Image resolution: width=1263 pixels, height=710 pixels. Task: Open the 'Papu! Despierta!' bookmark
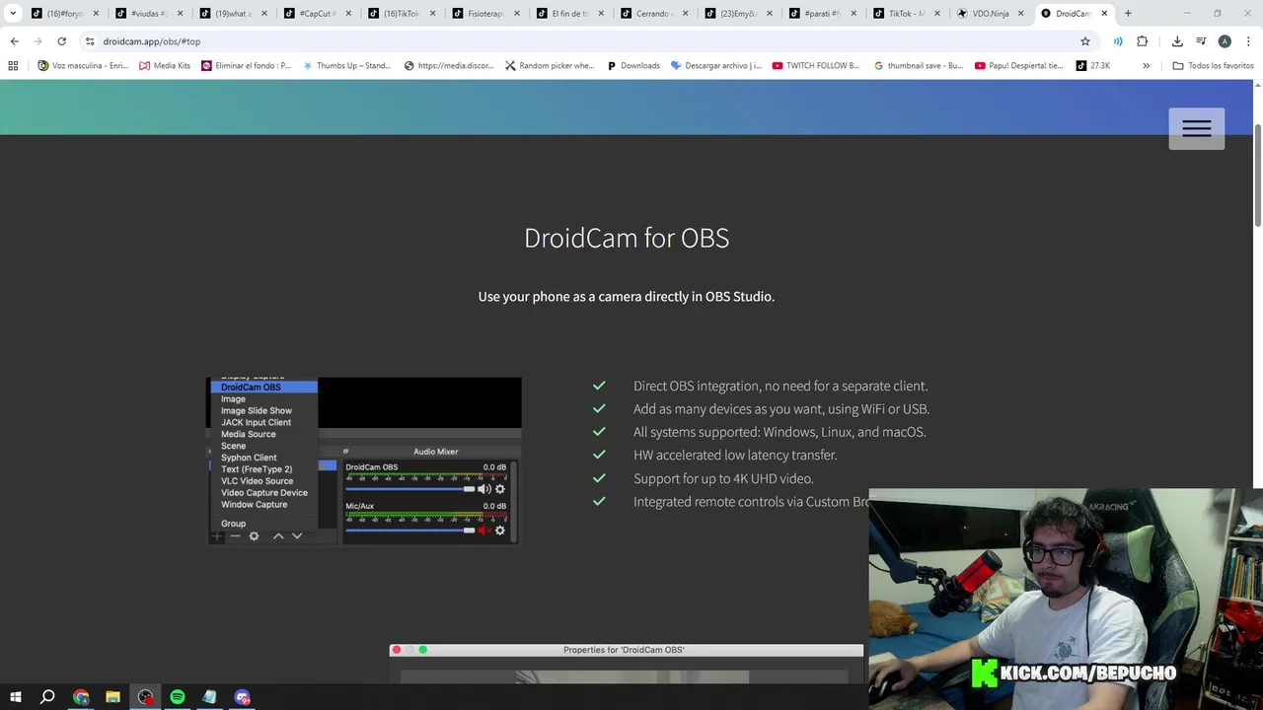pos(1019,65)
